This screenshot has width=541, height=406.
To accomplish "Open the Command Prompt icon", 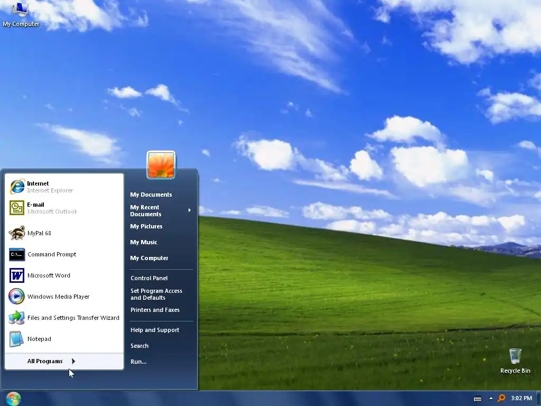I will coord(17,254).
